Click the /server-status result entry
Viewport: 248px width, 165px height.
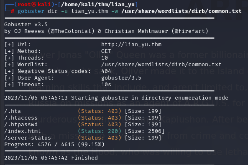[28, 138]
